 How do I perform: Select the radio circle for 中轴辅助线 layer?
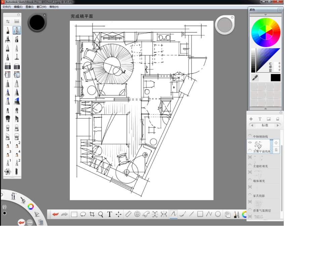250,136
